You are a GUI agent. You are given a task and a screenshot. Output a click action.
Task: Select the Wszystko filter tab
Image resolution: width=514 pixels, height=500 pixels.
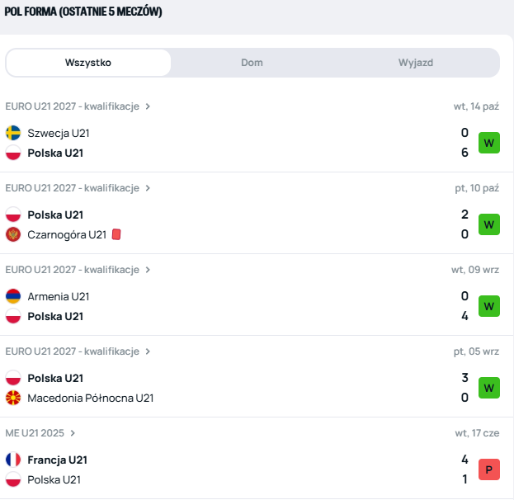[x=88, y=63]
